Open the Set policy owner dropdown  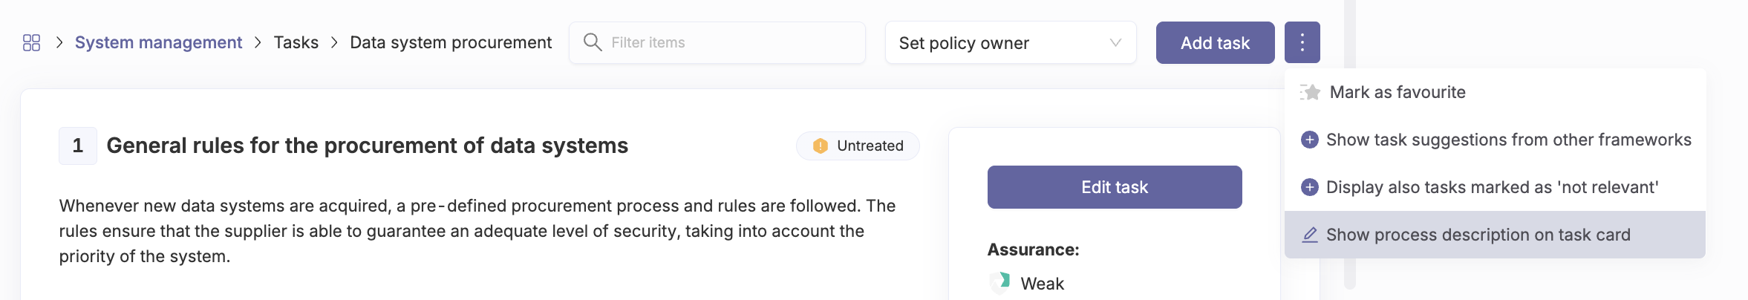tap(1011, 42)
